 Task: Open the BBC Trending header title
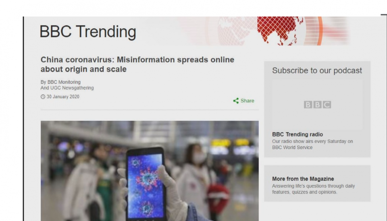pyautogui.click(x=87, y=31)
